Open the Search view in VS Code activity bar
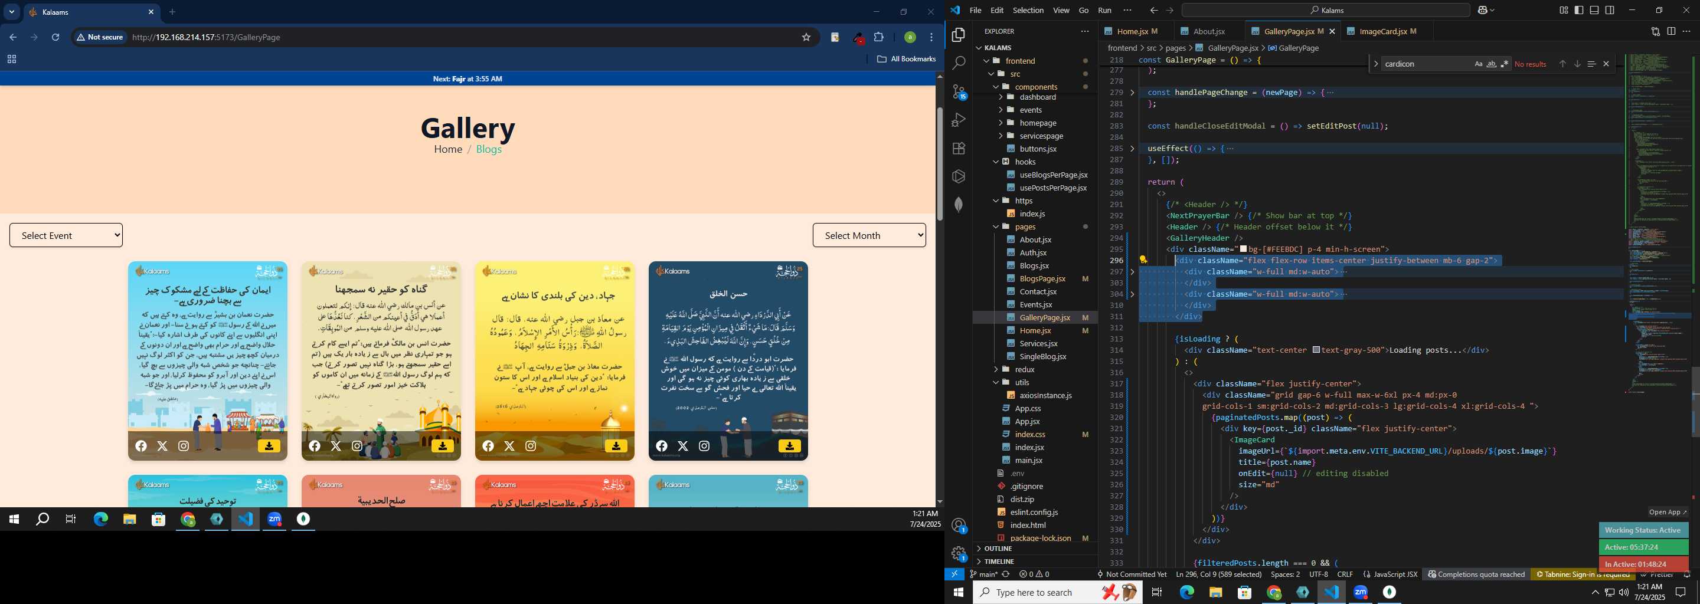 (959, 63)
